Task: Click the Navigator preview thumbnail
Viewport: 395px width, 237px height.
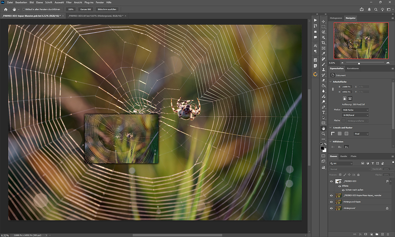Action: tap(361, 40)
